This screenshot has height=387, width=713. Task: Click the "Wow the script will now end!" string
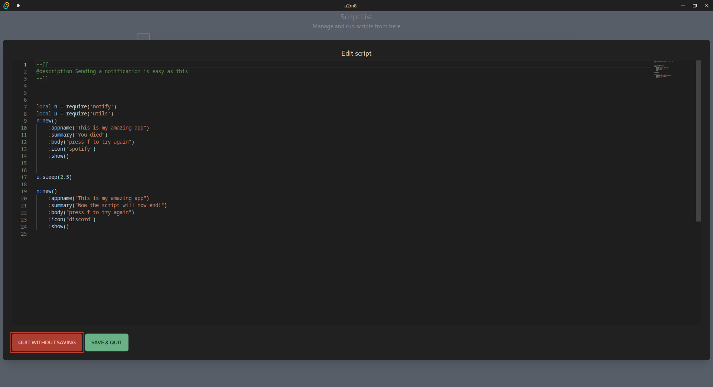(x=120, y=205)
